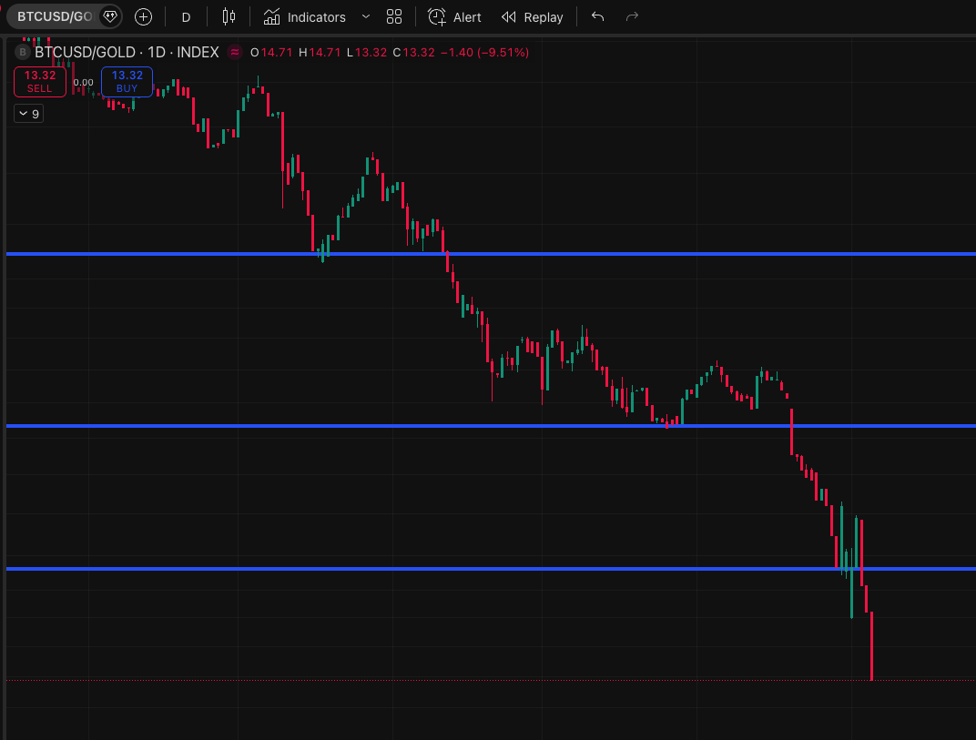
Task: Click the 0.00 spread value
Action: 84,82
